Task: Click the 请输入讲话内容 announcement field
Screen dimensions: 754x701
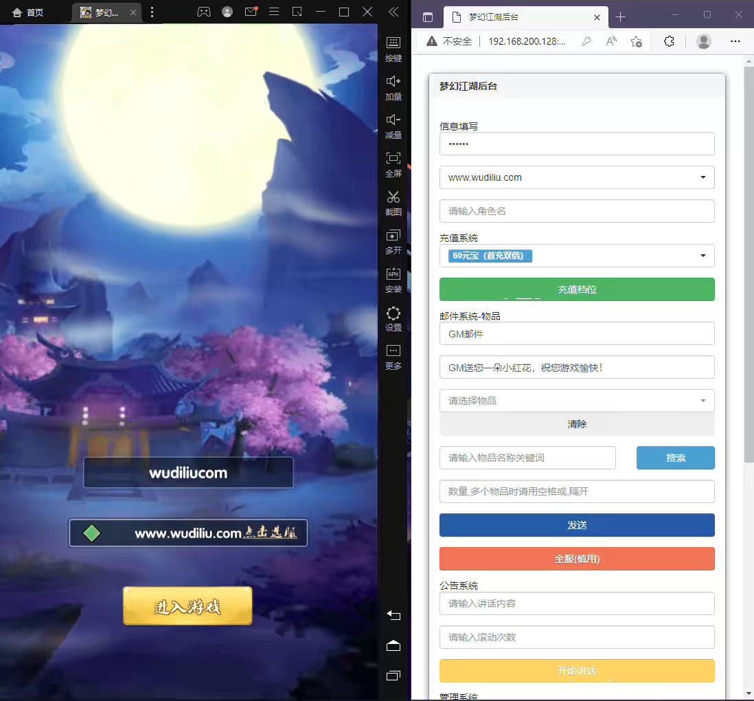Action: [x=577, y=603]
